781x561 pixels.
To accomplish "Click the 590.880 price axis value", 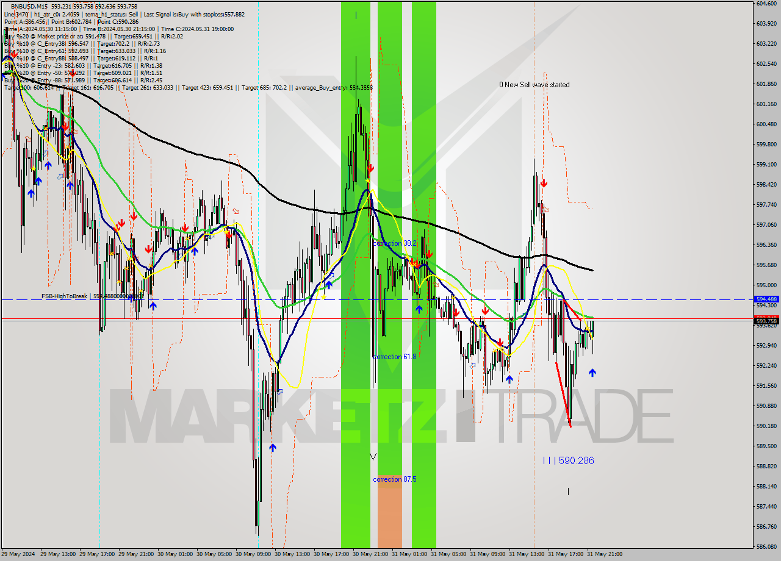I will click(x=766, y=406).
